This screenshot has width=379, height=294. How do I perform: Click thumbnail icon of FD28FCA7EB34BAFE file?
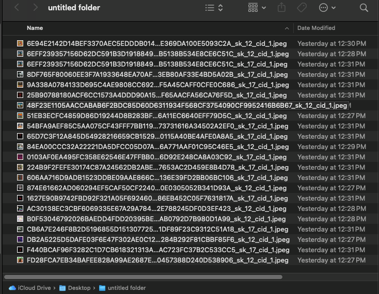(20, 260)
